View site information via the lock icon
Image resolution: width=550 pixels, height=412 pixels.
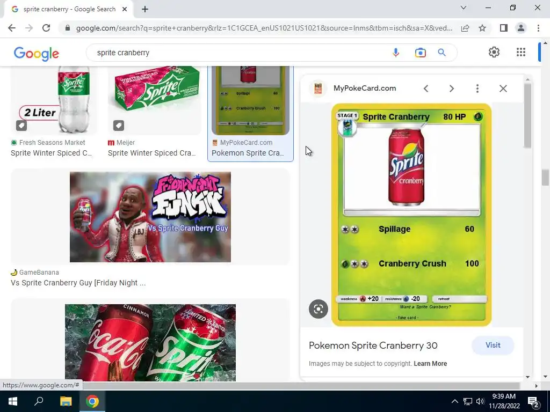(x=67, y=28)
